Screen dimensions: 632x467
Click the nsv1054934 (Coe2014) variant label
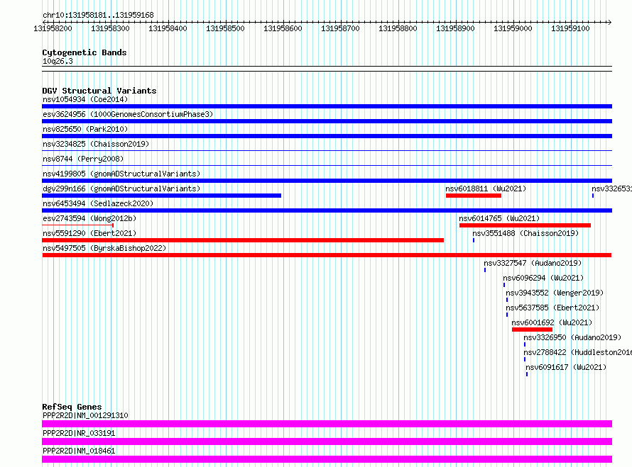click(85, 99)
